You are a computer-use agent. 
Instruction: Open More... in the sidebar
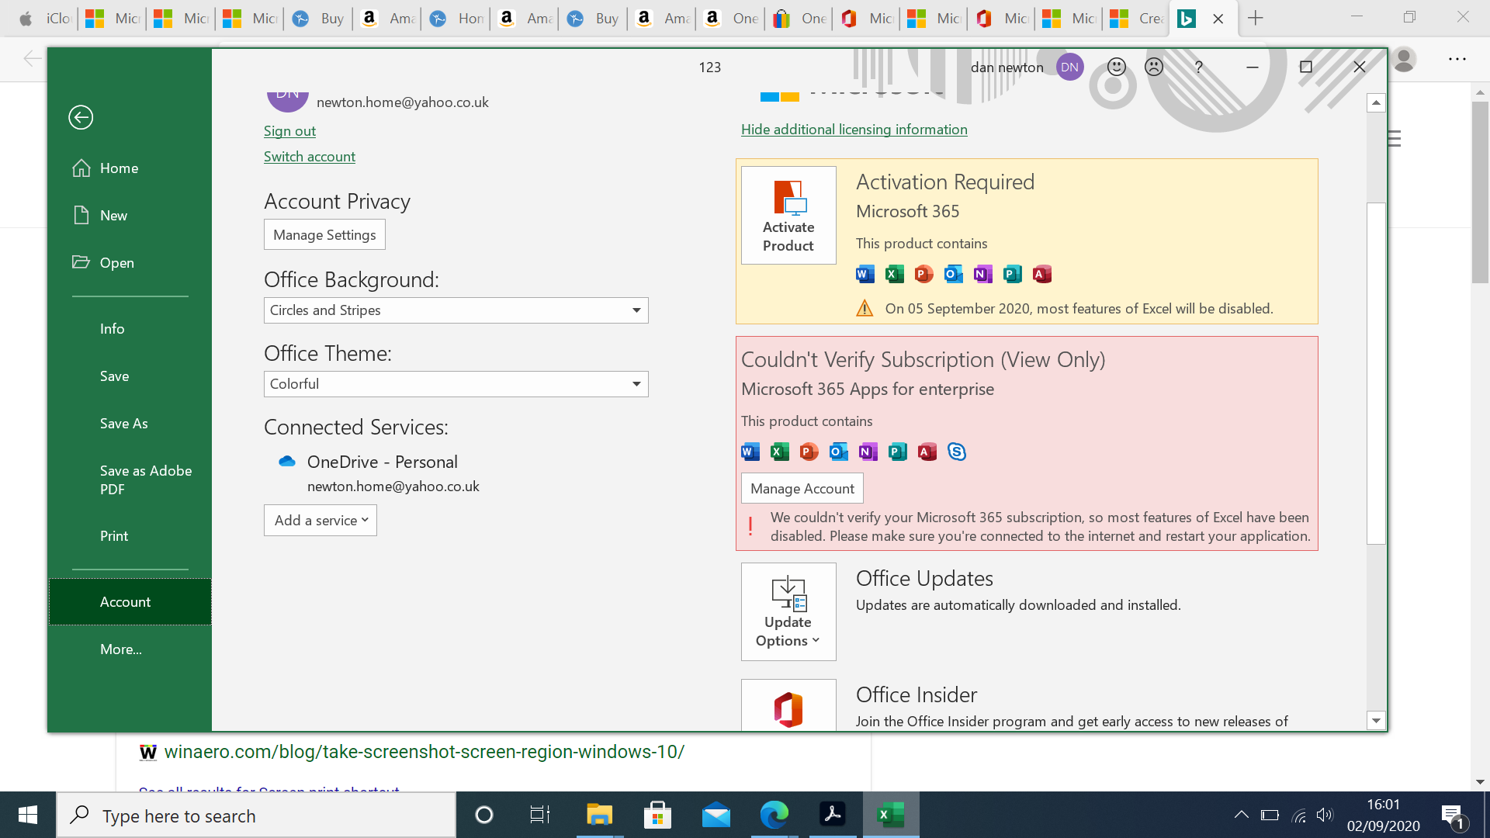[130, 649]
